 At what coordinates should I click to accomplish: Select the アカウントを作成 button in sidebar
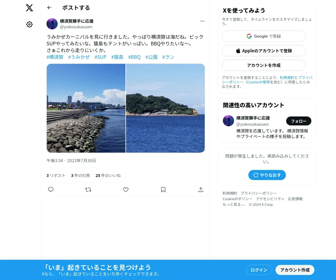[x=264, y=65]
